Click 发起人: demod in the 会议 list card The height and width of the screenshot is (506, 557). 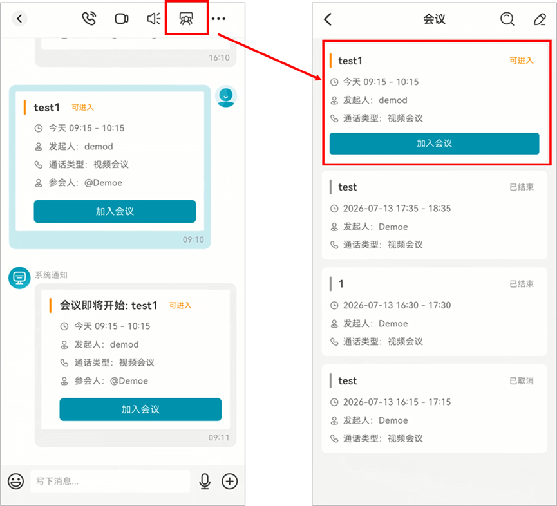[375, 100]
